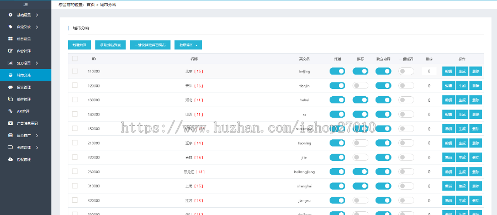This screenshot has width=497, height=215.
Task: Click the ID column header
Action: pos(94,59)
